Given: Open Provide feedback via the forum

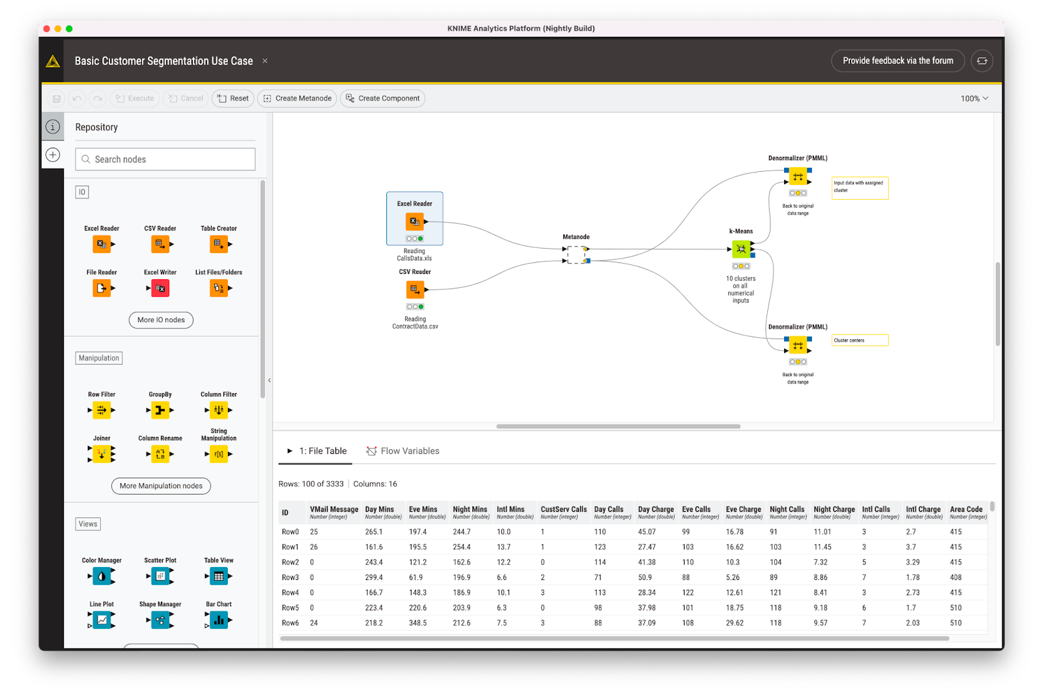Looking at the screenshot, I should click(897, 61).
